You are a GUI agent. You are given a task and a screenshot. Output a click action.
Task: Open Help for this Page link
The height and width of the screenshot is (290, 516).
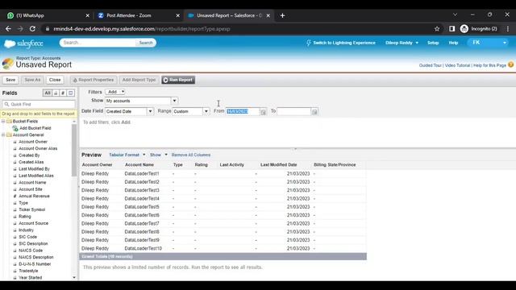click(x=489, y=65)
